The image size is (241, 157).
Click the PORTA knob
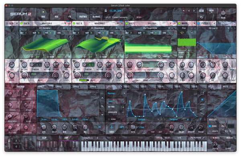(x=215, y=144)
